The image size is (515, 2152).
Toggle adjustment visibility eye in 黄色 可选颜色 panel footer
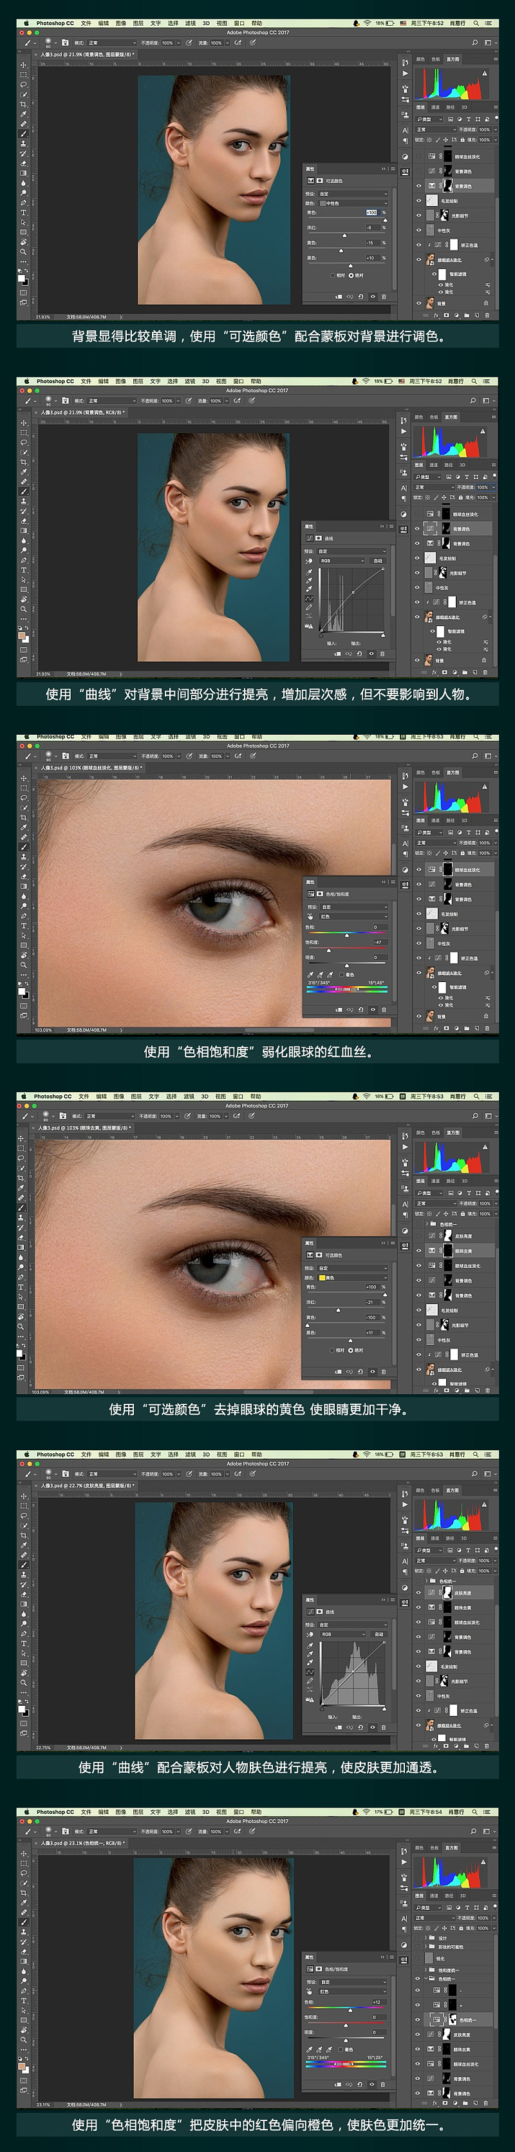pyautogui.click(x=372, y=1372)
